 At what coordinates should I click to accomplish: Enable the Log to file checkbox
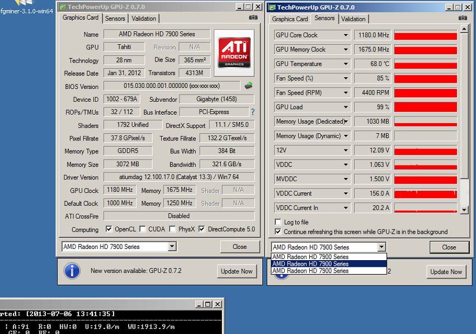pyautogui.click(x=278, y=222)
